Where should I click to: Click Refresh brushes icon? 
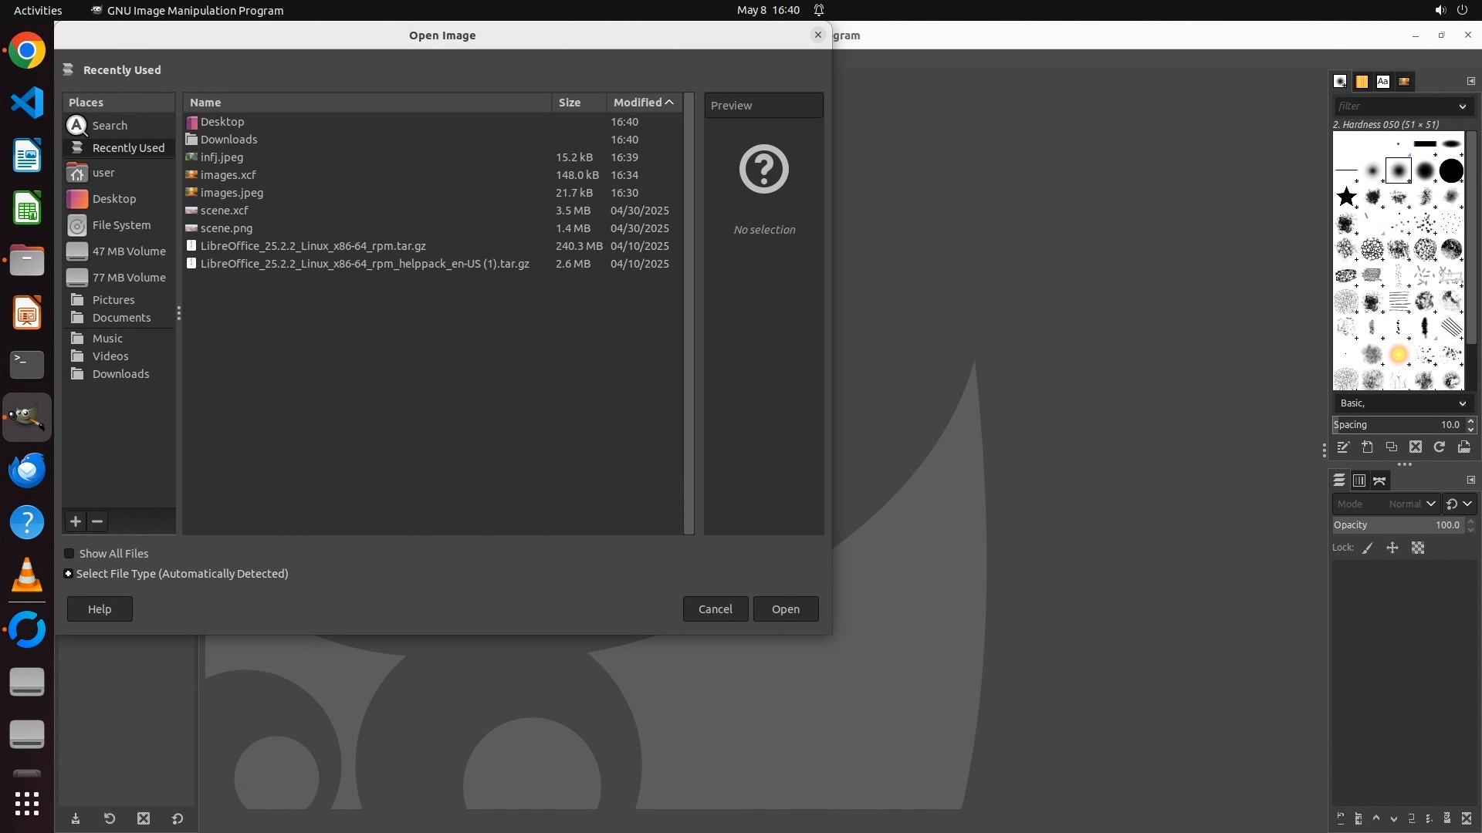pos(1439,447)
